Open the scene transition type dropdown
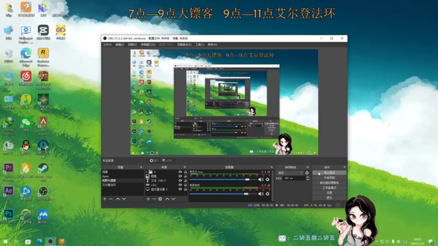 click(290, 173)
